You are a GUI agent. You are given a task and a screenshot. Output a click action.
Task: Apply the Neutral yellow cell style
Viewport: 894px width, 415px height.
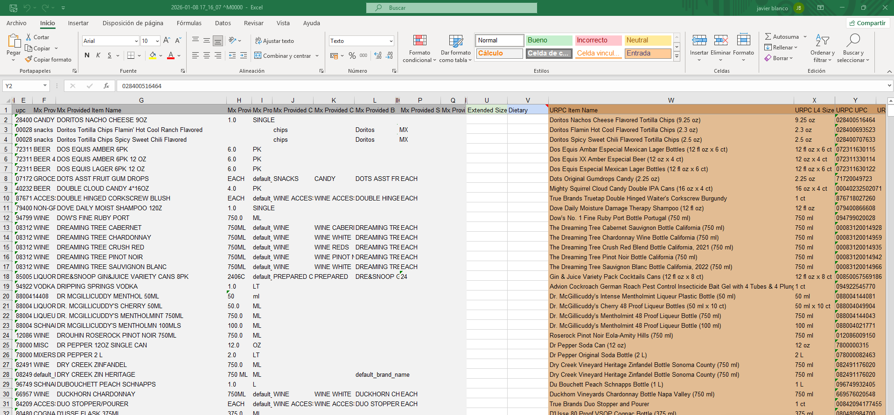(648, 40)
